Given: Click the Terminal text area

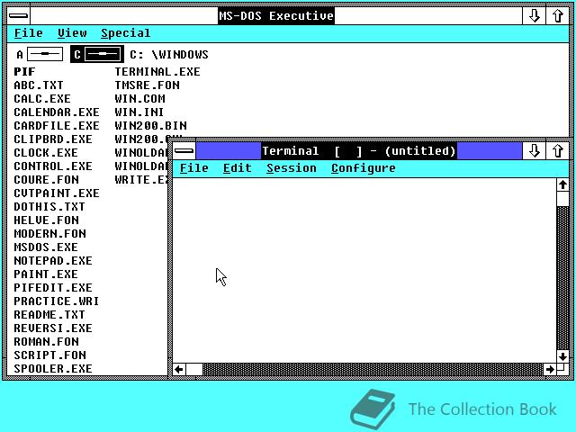Looking at the screenshot, I should (x=364, y=270).
